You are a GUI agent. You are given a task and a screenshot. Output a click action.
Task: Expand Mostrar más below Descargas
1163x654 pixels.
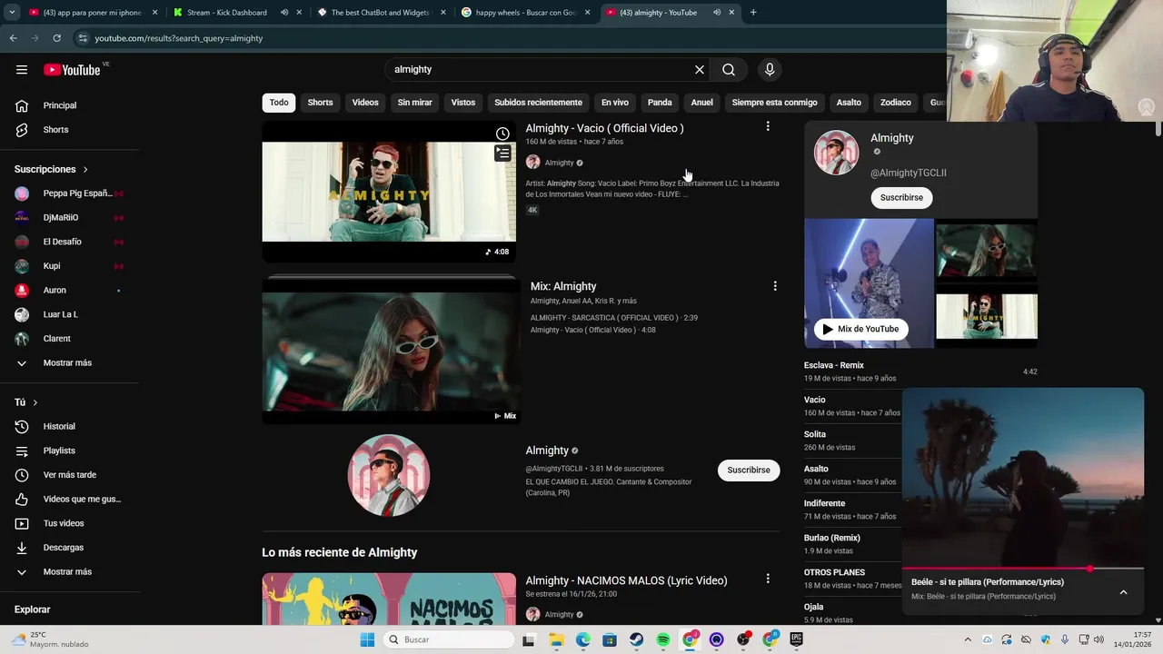[x=69, y=572]
